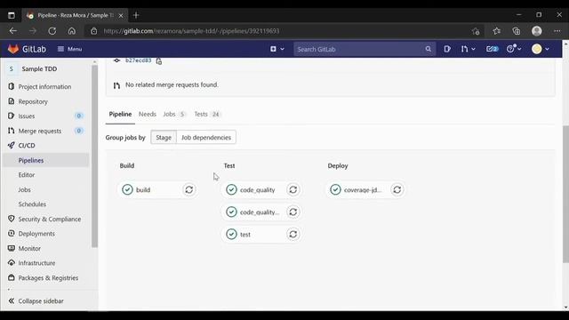
Task: Open Merge requests in sidebar
Action: pyautogui.click(x=40, y=131)
